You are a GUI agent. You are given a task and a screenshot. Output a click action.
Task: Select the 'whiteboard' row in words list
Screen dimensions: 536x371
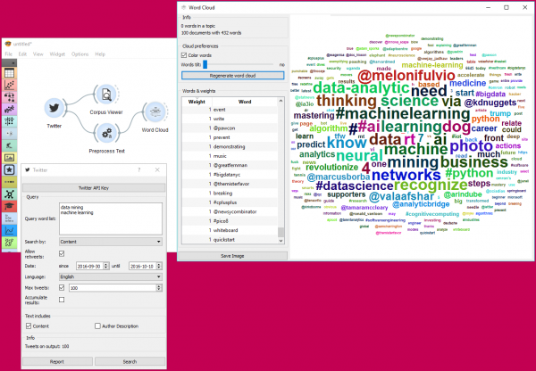pos(230,230)
